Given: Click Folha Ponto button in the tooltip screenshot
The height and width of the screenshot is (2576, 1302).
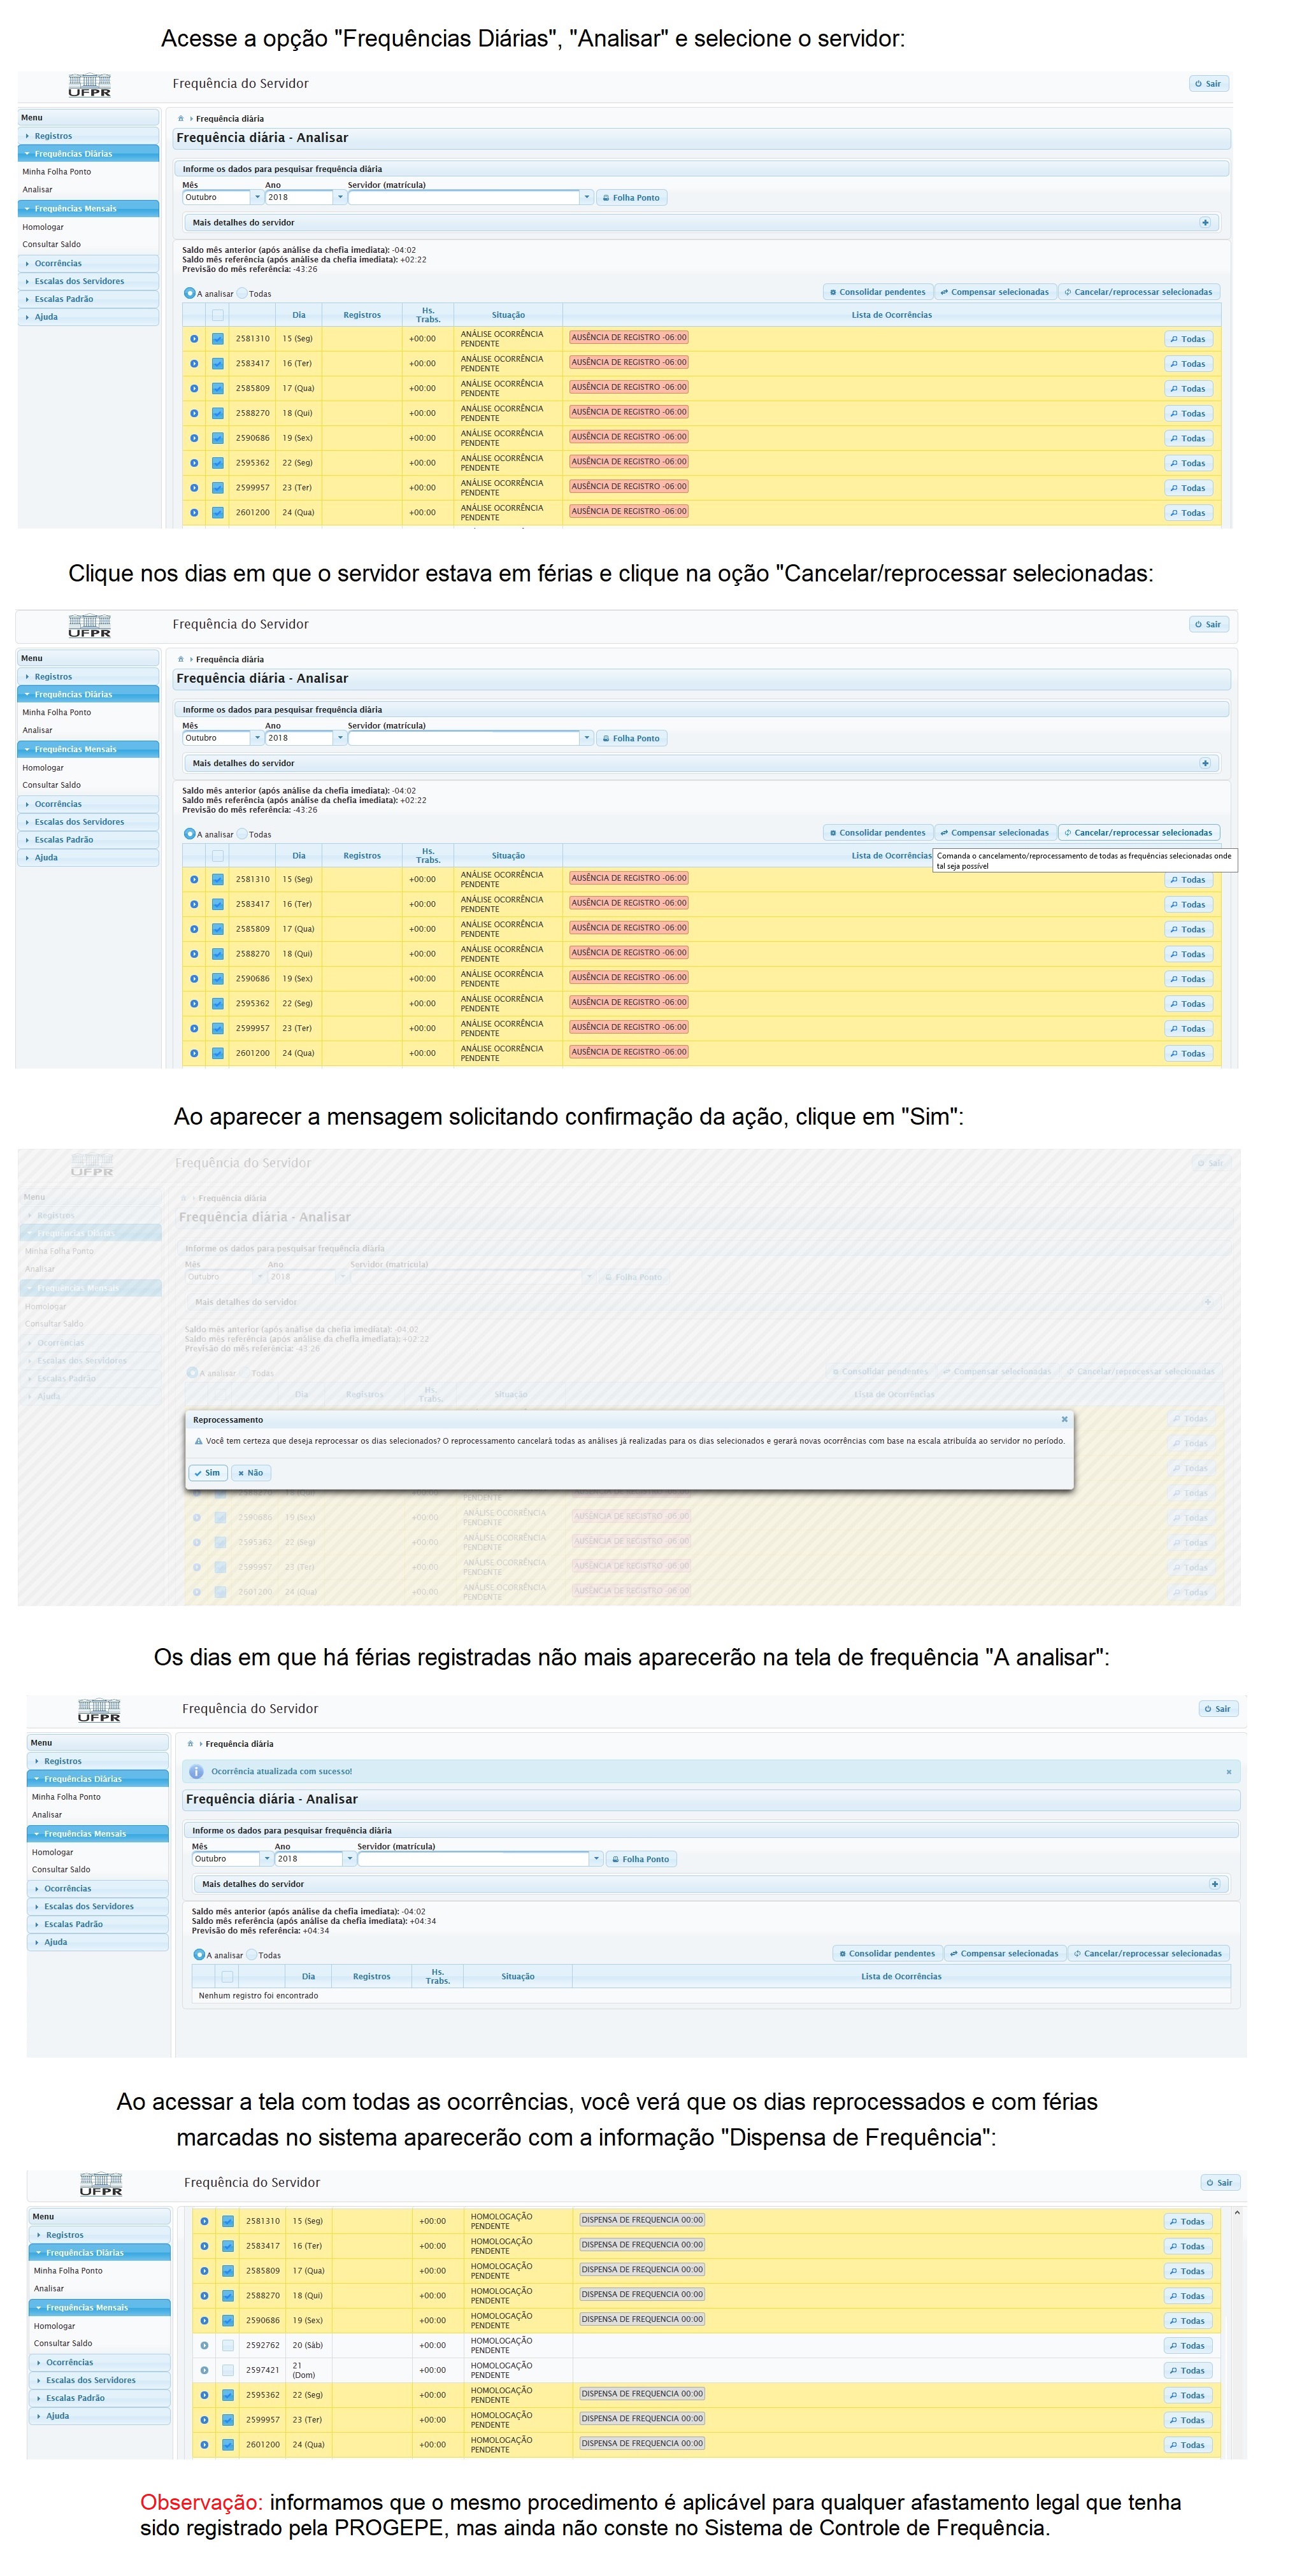Looking at the screenshot, I should [632, 738].
